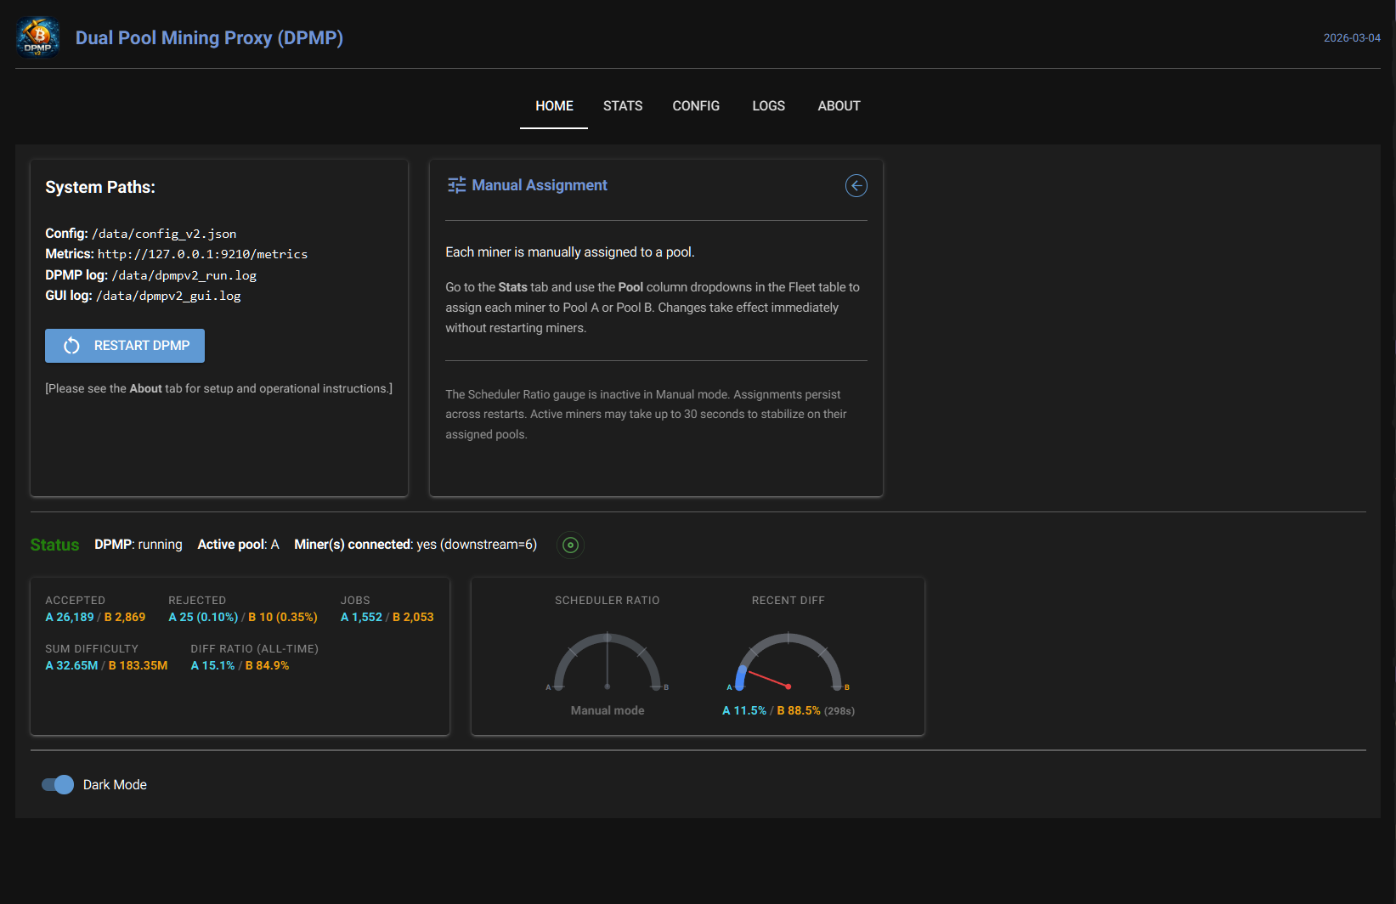1396x904 pixels.
Task: Click the metrics URL link
Action: click(203, 253)
